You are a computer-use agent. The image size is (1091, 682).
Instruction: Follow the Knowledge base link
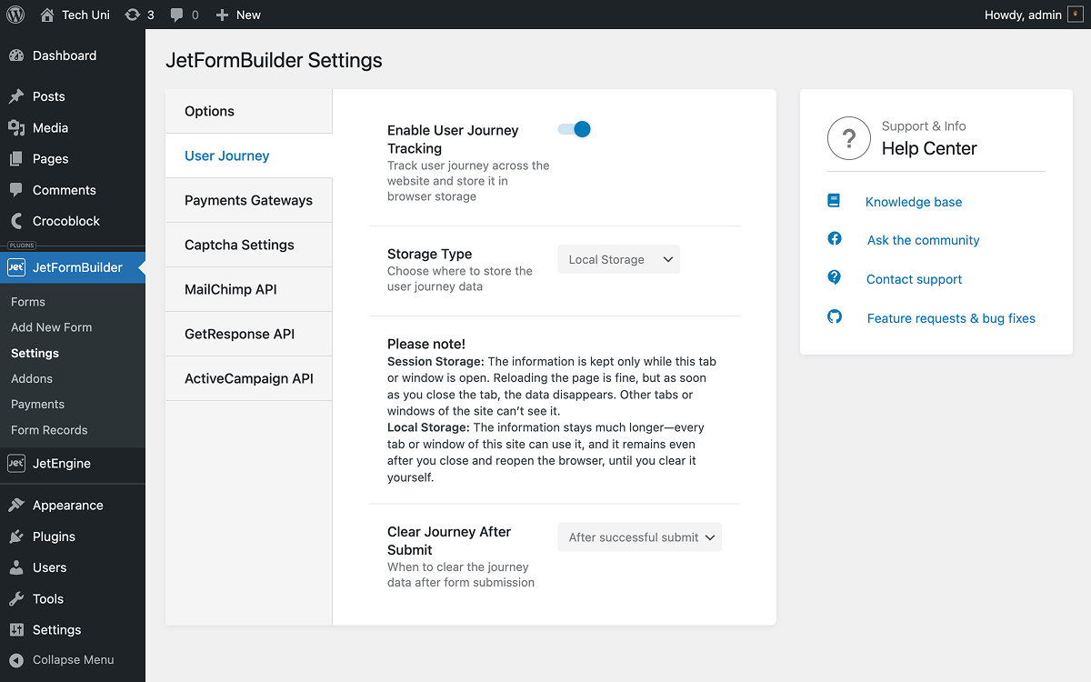point(913,201)
